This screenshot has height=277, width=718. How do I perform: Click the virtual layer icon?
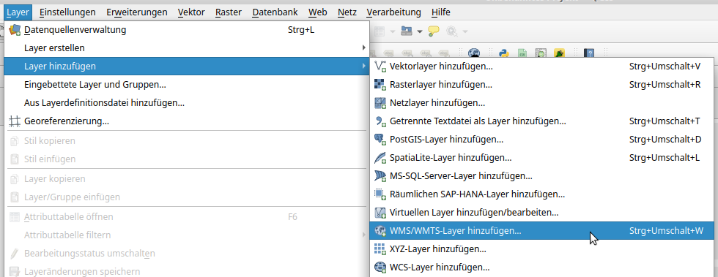coord(380,213)
